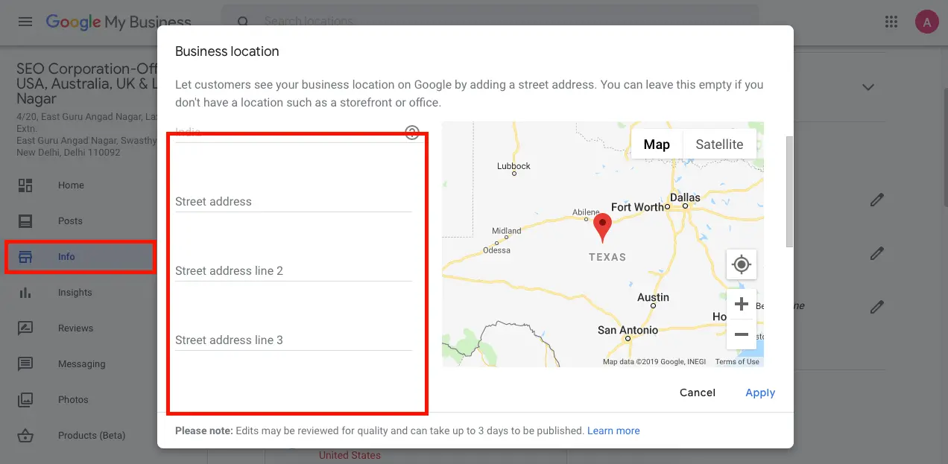948x464 pixels.
Task: Open Insights in the sidebar
Action: (75, 293)
